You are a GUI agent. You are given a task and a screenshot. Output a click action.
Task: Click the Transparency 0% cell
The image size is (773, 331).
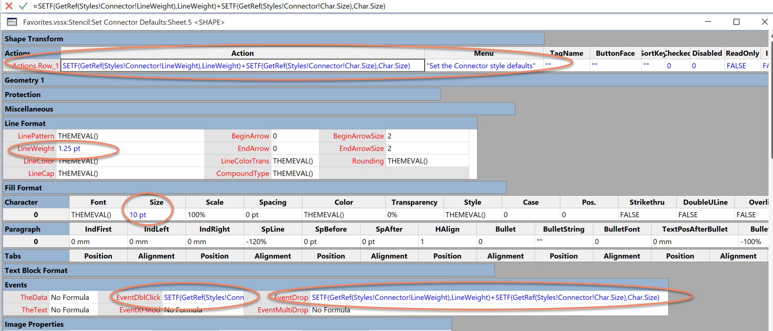pos(414,215)
